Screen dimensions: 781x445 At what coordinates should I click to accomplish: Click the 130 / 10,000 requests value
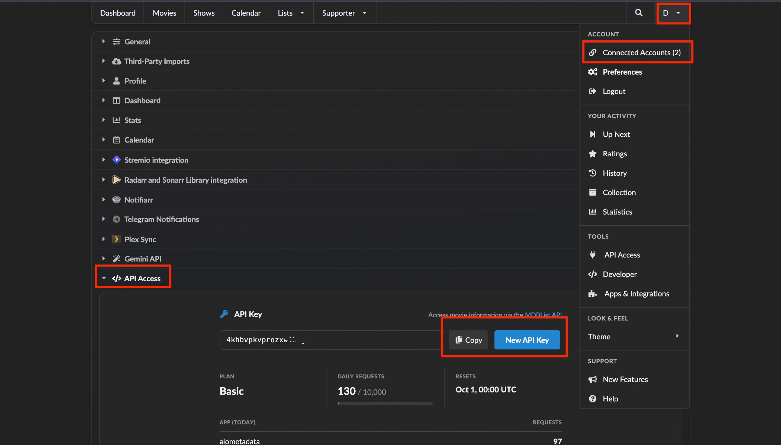click(x=362, y=391)
